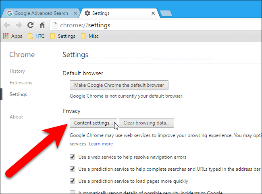Uncheck resolve navigation errors web service

pos(72,157)
